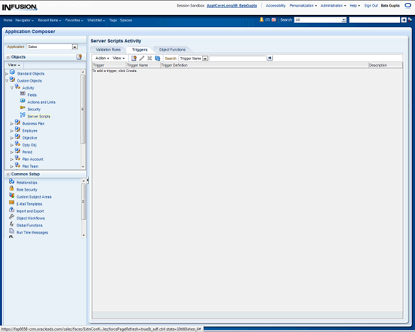
Task: Click the search go arrow button
Action: 270,58
